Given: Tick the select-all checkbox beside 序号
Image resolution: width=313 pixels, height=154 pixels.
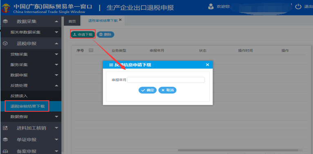Looking at the screenshot, I should [91, 50].
